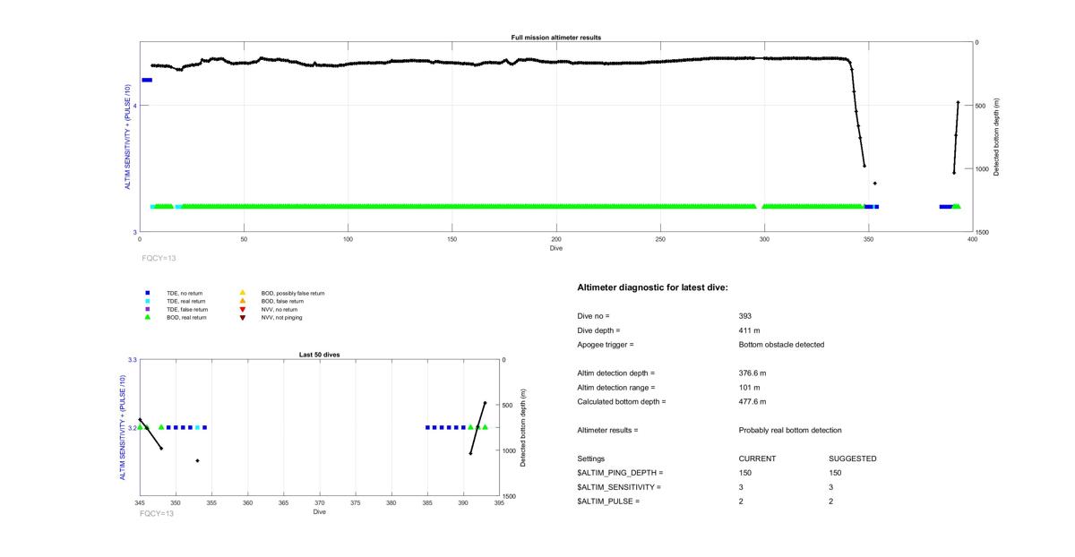1075x557 pixels.
Task: Click the 'Full mission altimeter results' plot title
Action: point(556,38)
